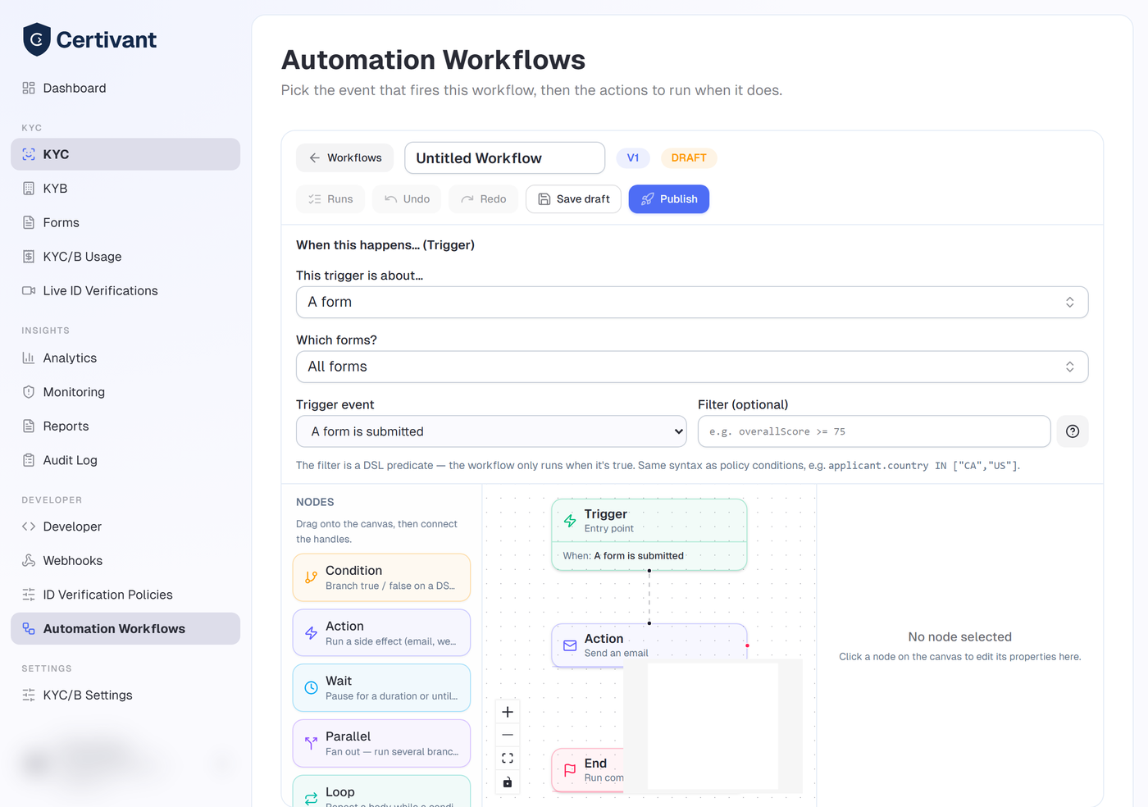Viewport: 1148px width, 807px height.
Task: Click the Parallel fan-out icon
Action: 311,743
